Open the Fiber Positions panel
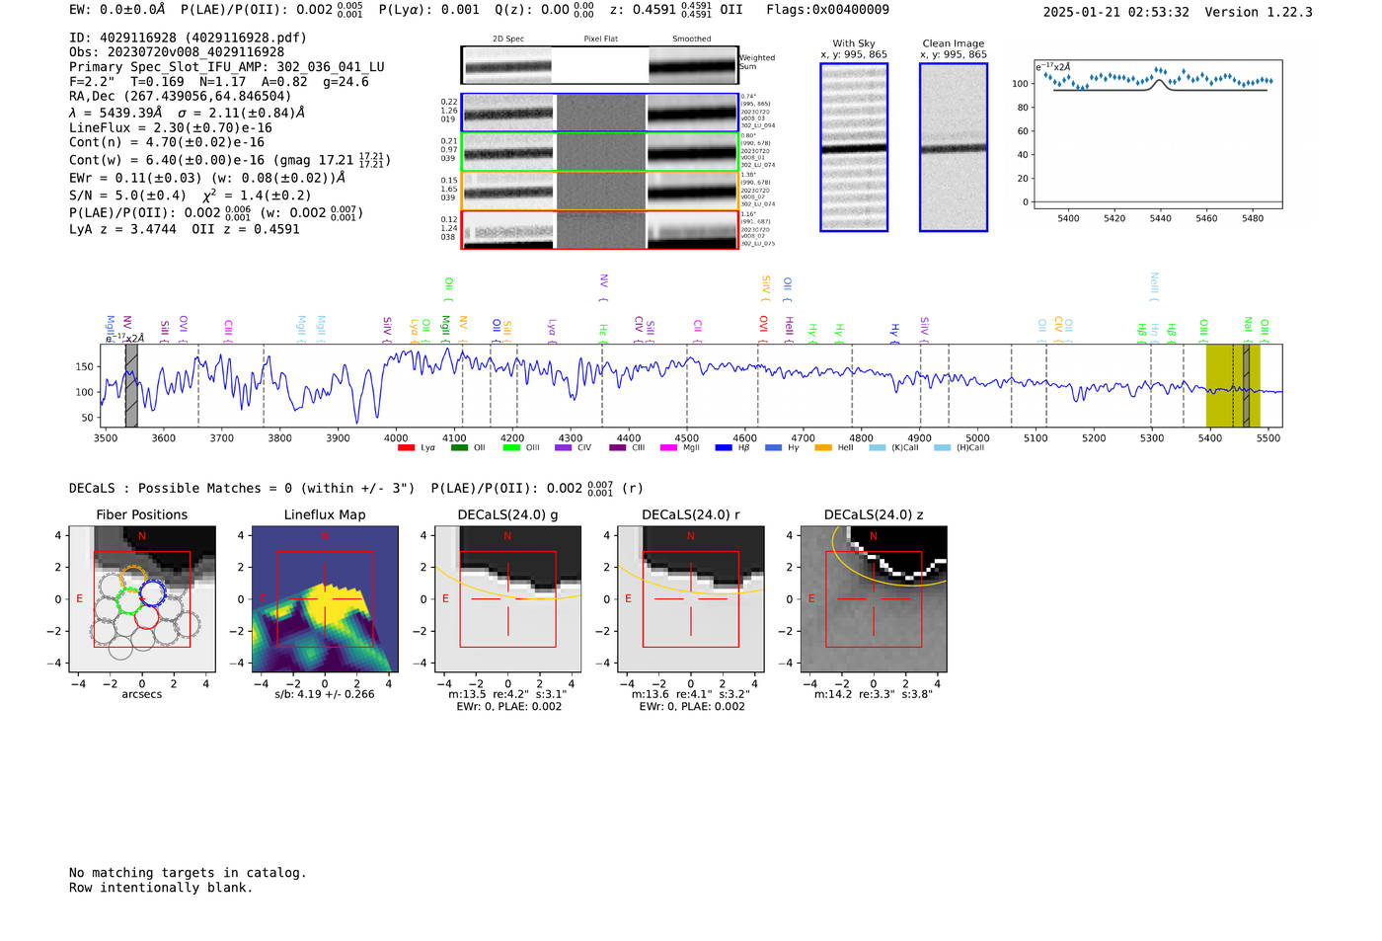 142,599
